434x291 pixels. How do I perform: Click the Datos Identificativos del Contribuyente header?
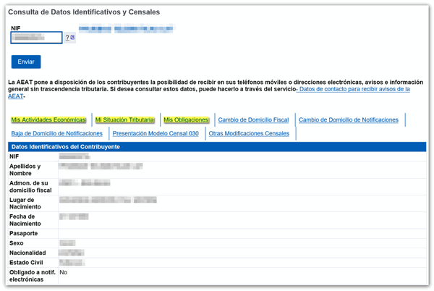[x=66, y=147]
